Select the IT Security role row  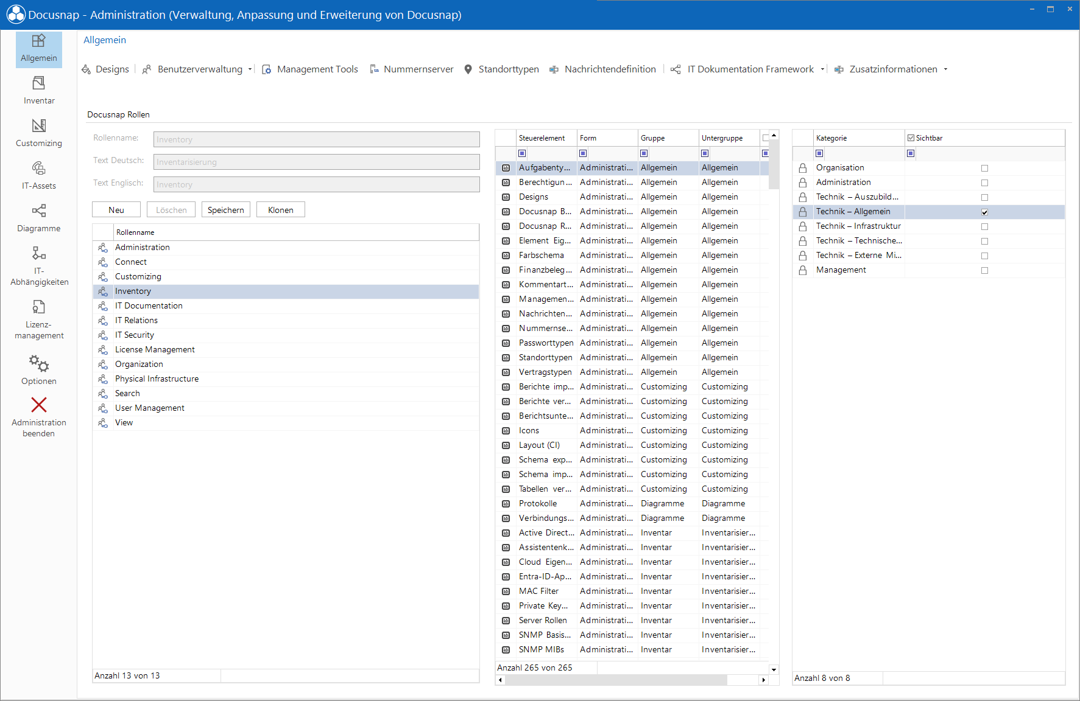tap(286, 335)
